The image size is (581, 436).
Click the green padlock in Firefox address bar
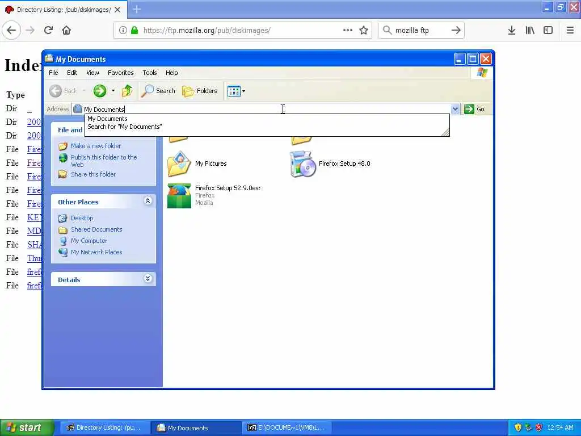click(134, 30)
